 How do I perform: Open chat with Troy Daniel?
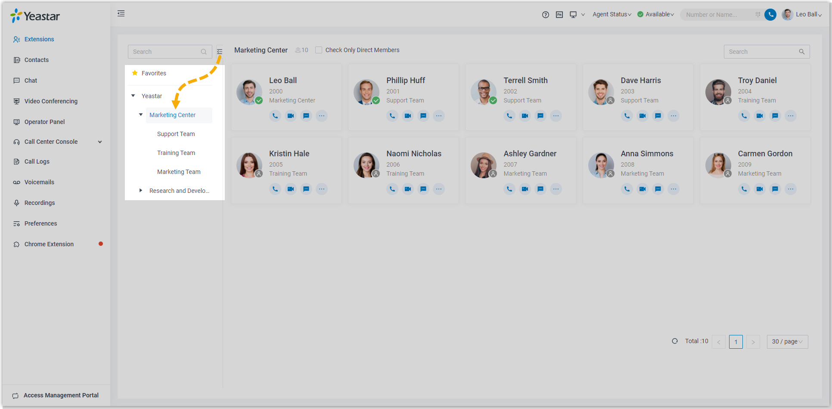[775, 116]
